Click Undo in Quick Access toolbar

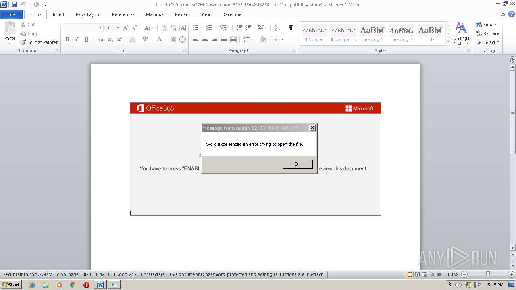click(x=23, y=4)
